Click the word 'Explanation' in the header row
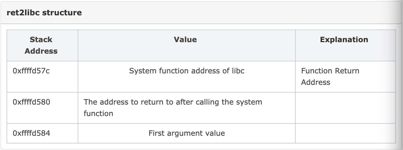This screenshot has width=403, height=150. 344,40
